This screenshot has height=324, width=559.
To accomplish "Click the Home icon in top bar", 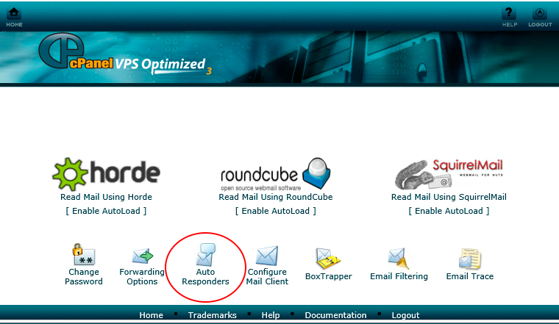I will [14, 12].
